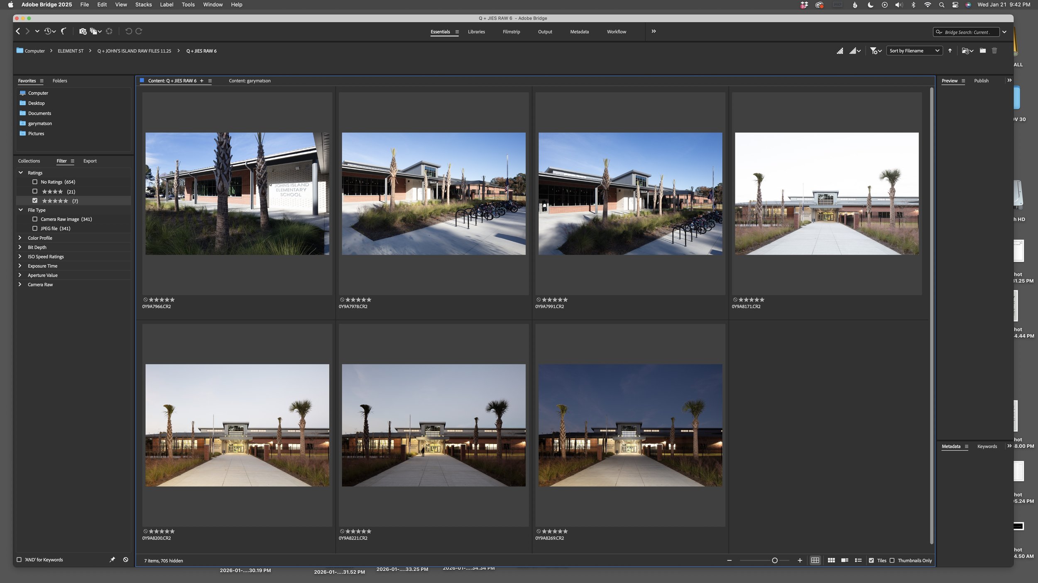Screen dimensions: 1038x583
Task: Click the thumbnail size slider handle
Action: click(x=774, y=560)
